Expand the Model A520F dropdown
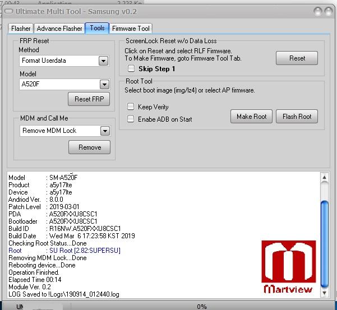The height and width of the screenshot is (310, 337). click(104, 85)
